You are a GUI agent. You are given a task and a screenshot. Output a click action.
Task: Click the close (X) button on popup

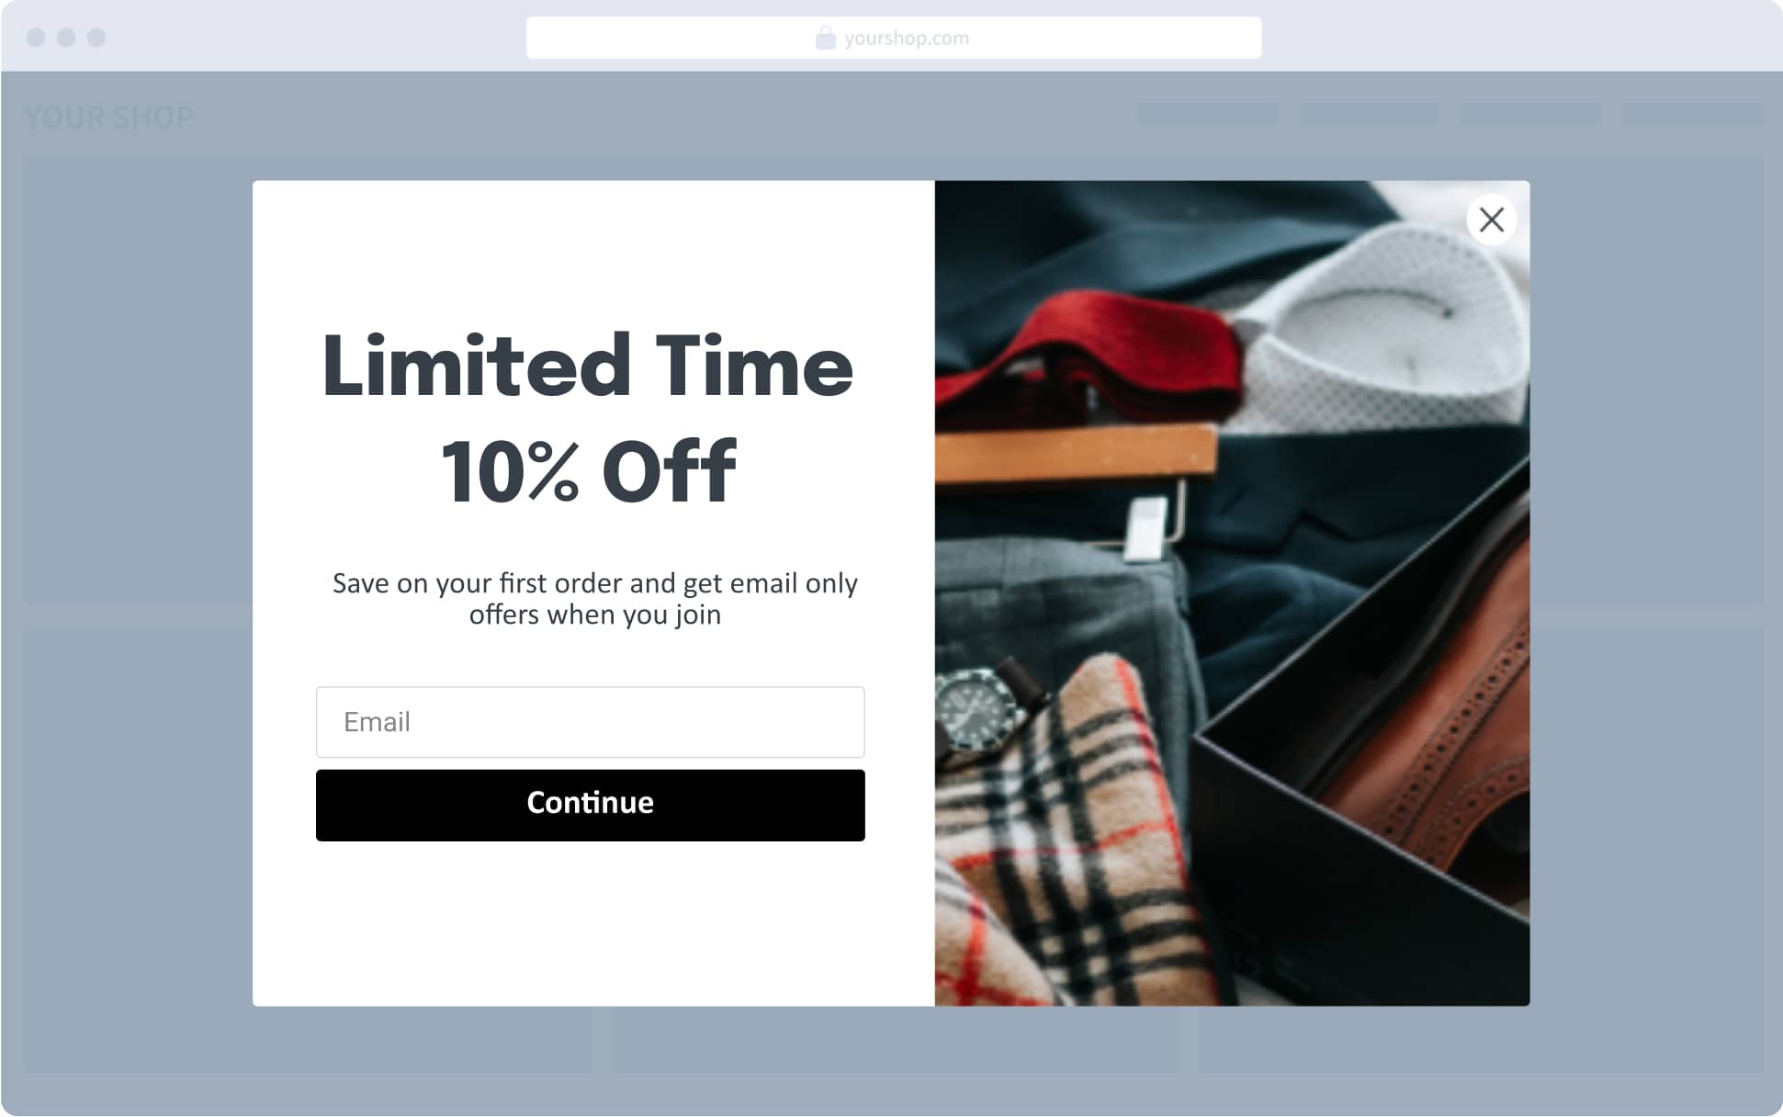(x=1490, y=220)
